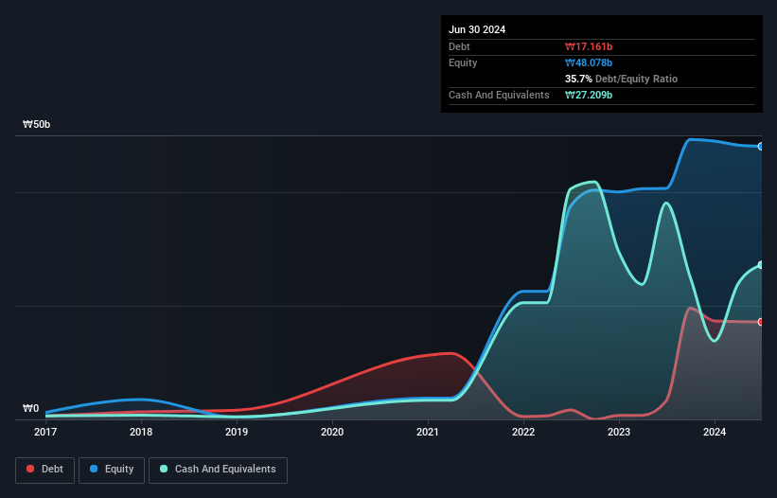Click the 2024 x-axis label
Viewport: 777px width, 498px height.
click(x=715, y=432)
